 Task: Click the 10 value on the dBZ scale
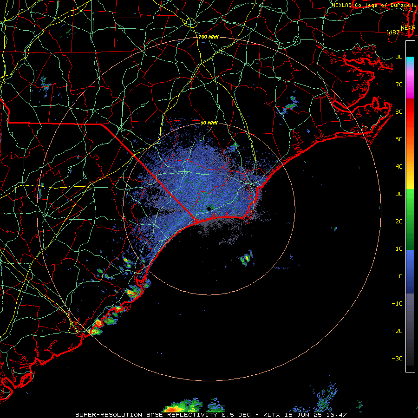click(x=399, y=249)
